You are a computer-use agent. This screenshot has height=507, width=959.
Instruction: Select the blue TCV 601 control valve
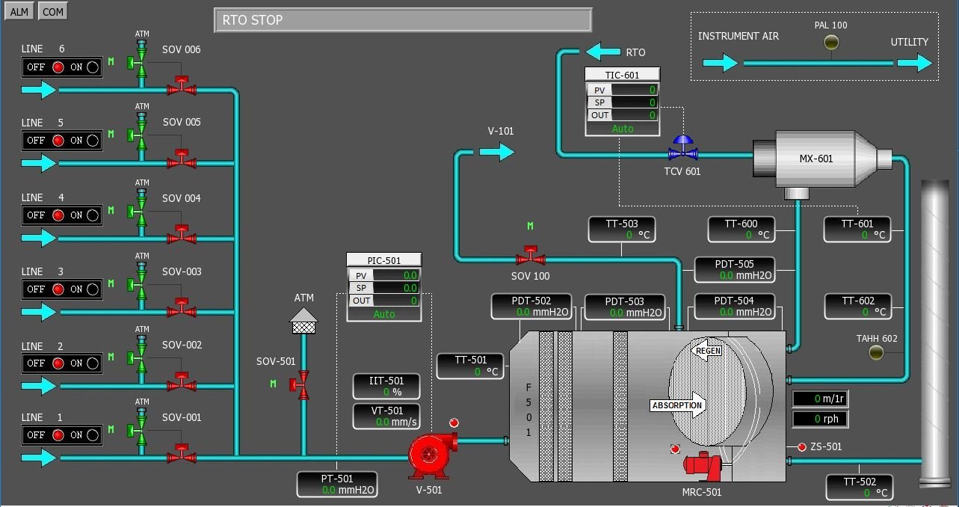click(682, 151)
